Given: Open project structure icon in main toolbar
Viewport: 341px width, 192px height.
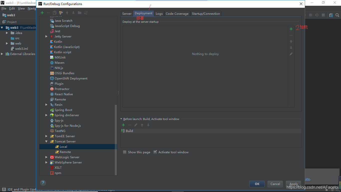Looking at the screenshot, I should [331, 15].
